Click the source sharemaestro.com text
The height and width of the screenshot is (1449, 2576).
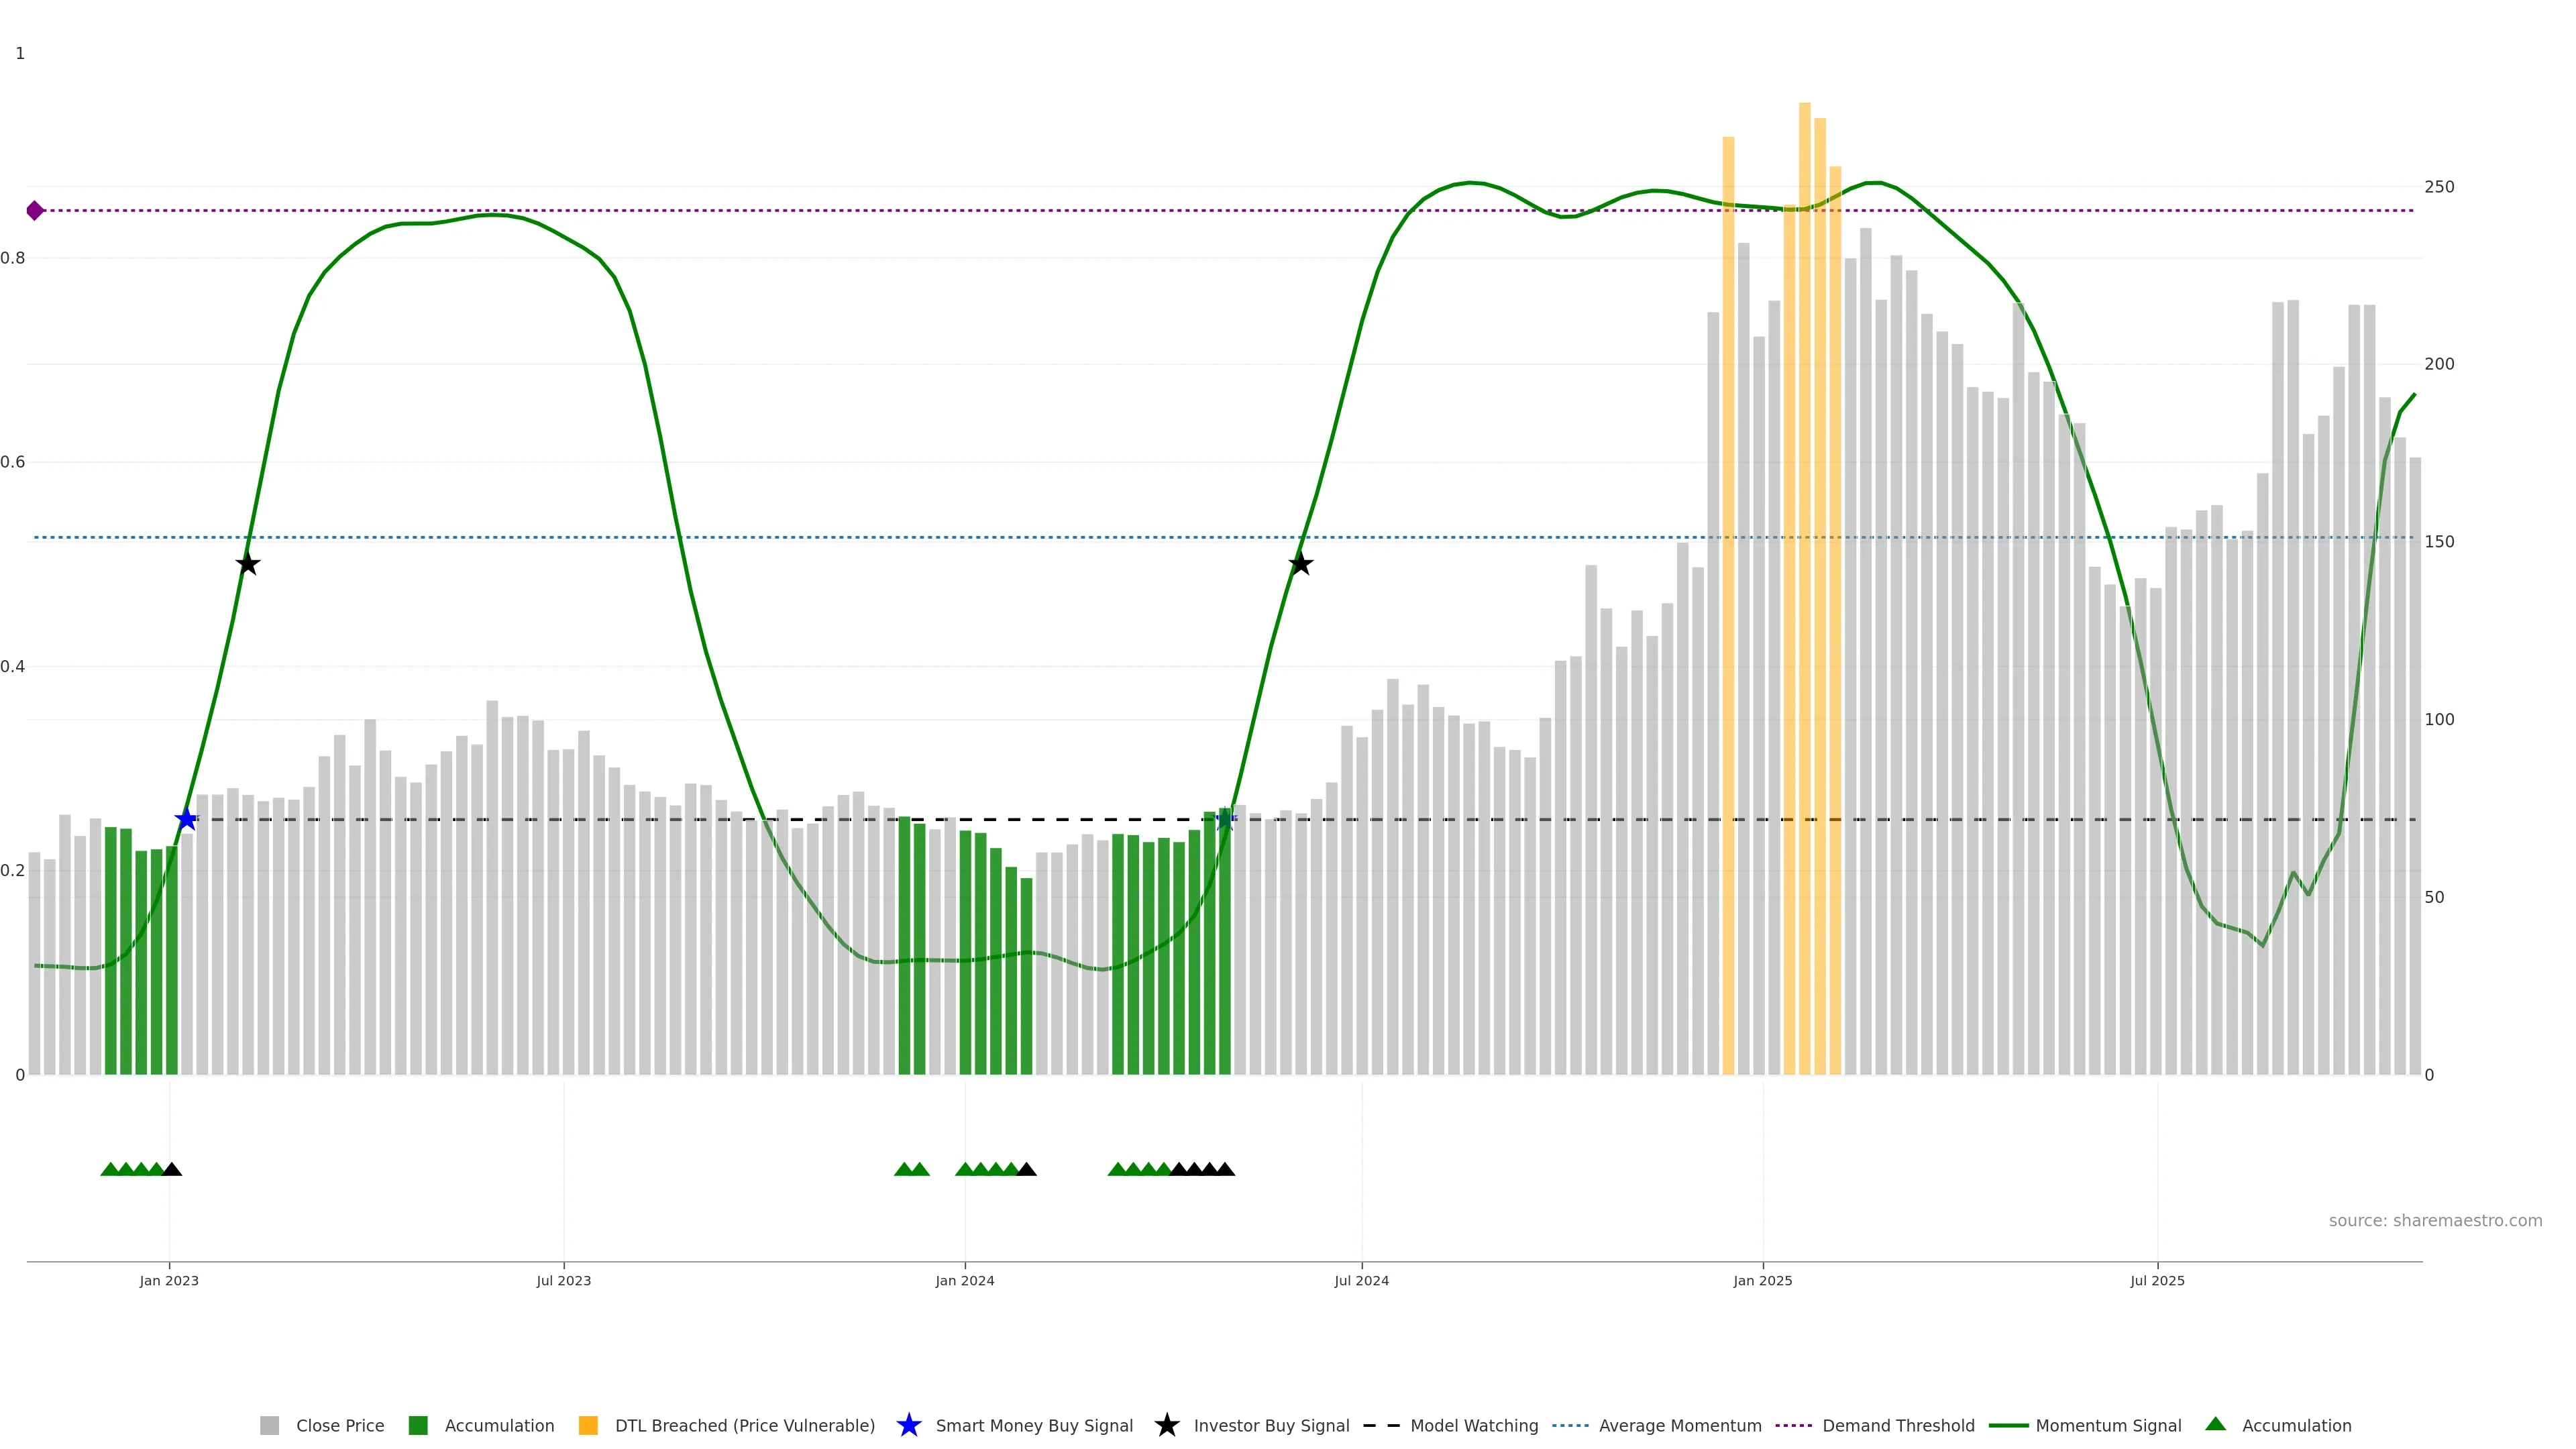[2435, 1220]
